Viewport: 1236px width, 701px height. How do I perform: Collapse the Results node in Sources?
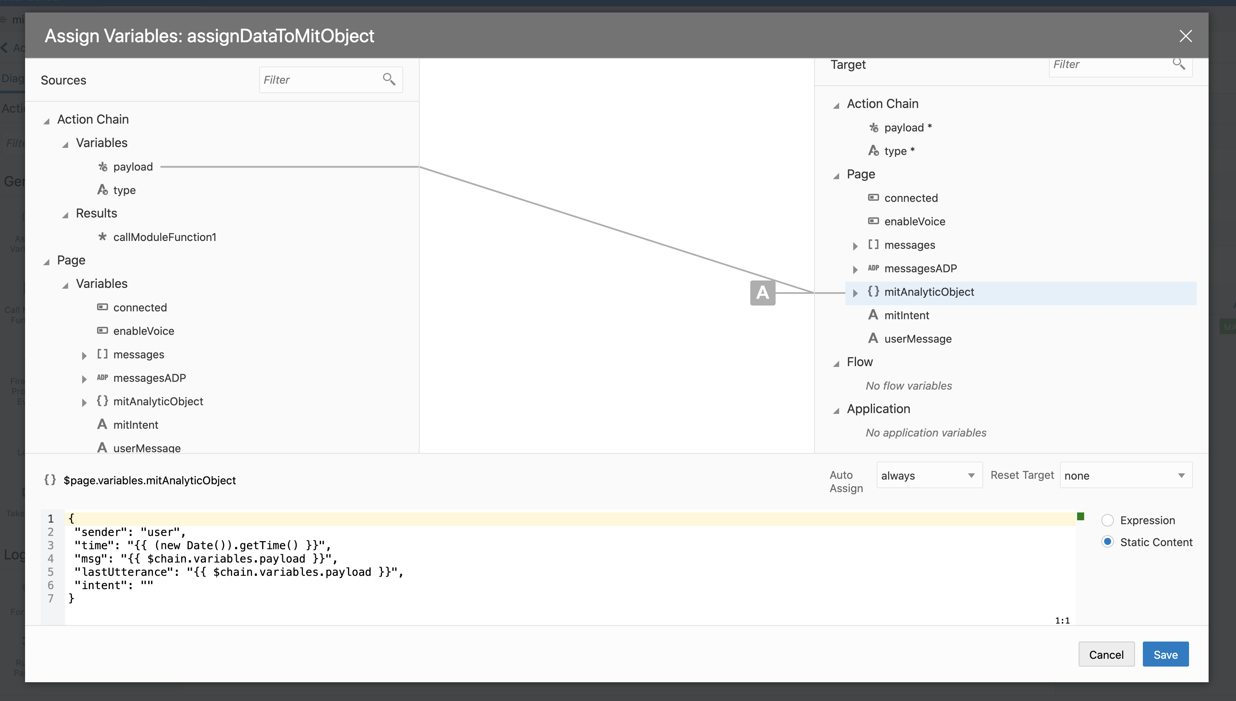65,215
